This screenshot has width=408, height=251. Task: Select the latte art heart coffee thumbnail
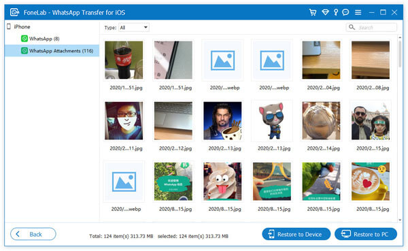pyautogui.click(x=371, y=182)
